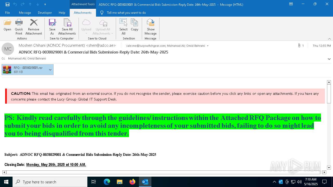Click the horizontal scrollbar left arrow
Viewport: 333px width, 187px height.
click(4, 172)
